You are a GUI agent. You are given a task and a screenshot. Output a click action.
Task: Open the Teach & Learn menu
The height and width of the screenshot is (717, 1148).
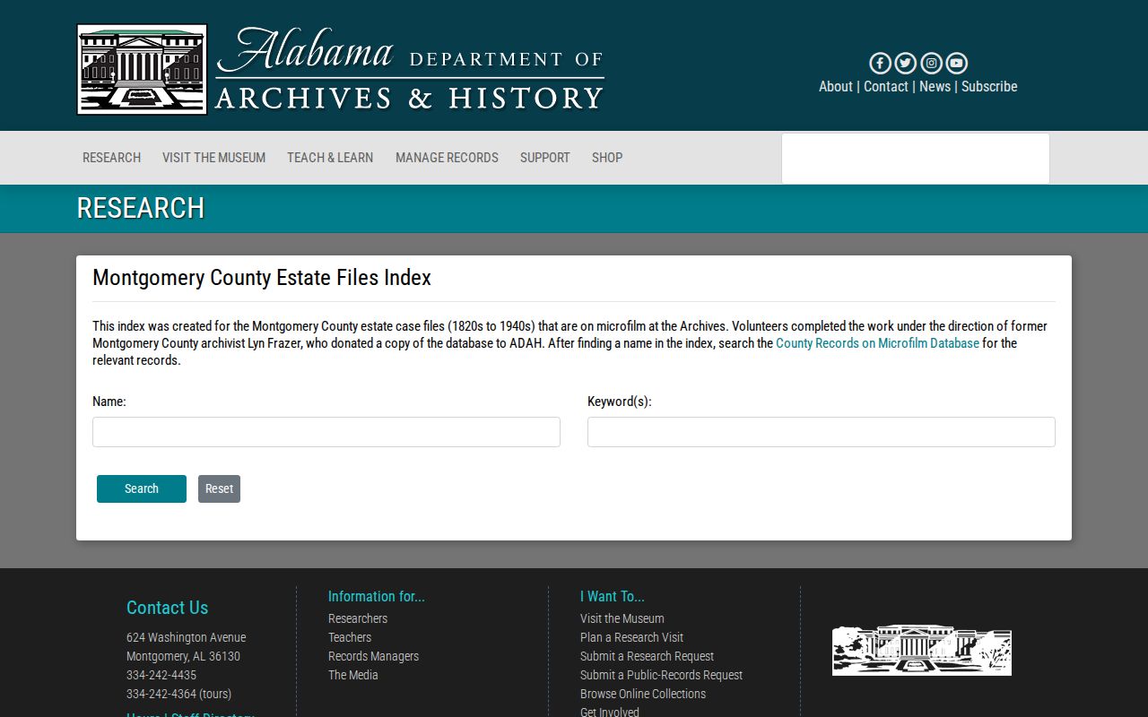click(330, 158)
